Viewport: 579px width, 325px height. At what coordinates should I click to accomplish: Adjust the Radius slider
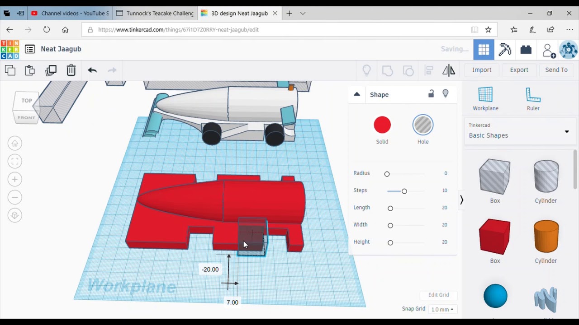[x=405, y=174]
